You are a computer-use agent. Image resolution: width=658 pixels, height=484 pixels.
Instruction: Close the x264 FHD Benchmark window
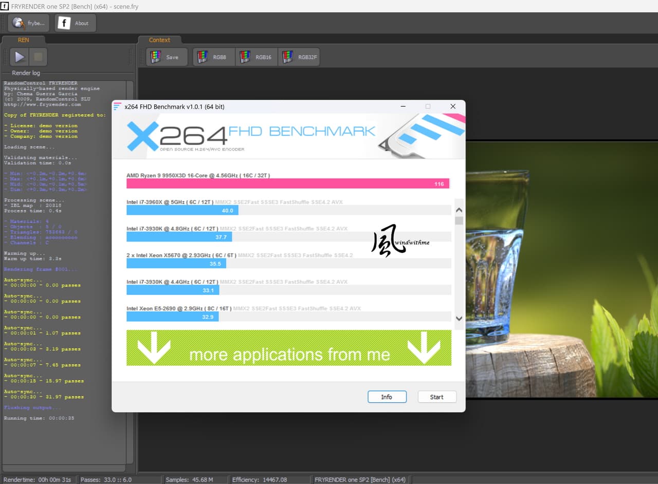(x=453, y=106)
